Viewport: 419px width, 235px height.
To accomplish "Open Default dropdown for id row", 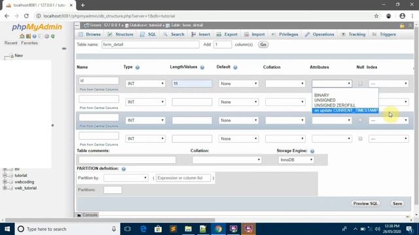I will point(238,84).
